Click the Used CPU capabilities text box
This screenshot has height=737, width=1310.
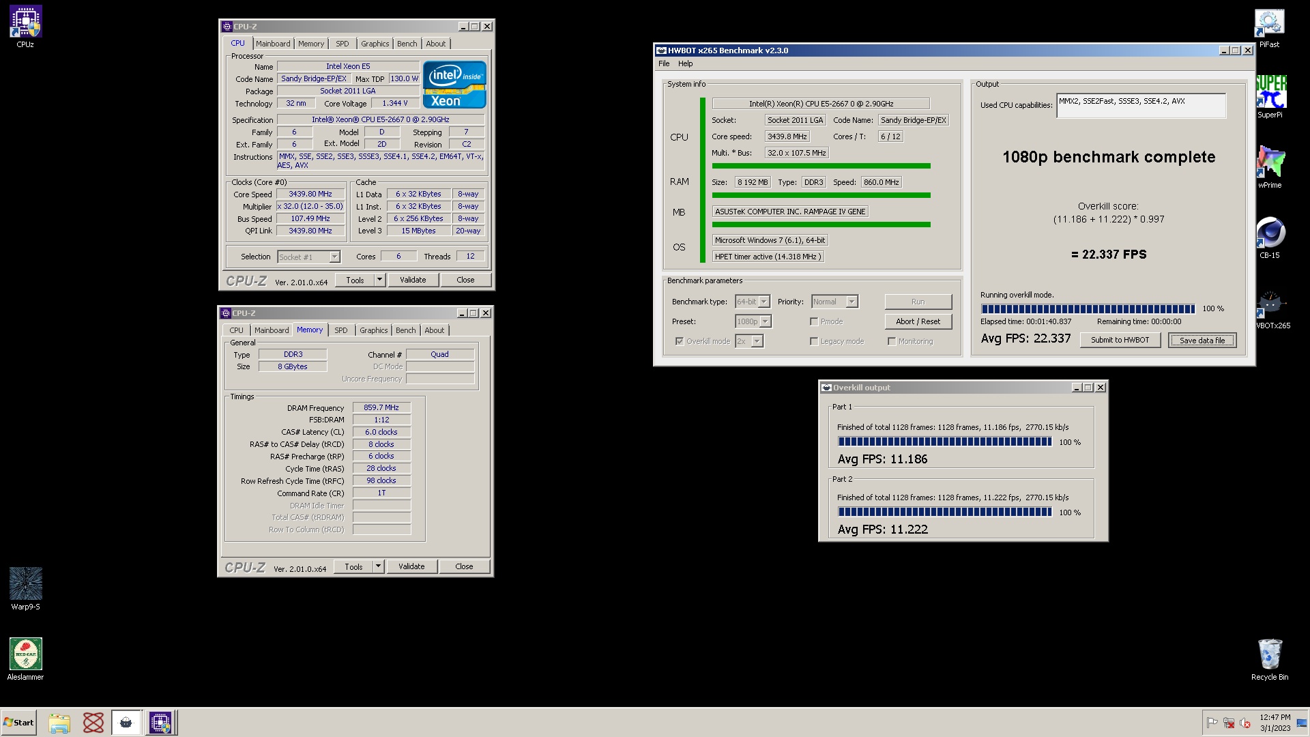click(x=1141, y=105)
